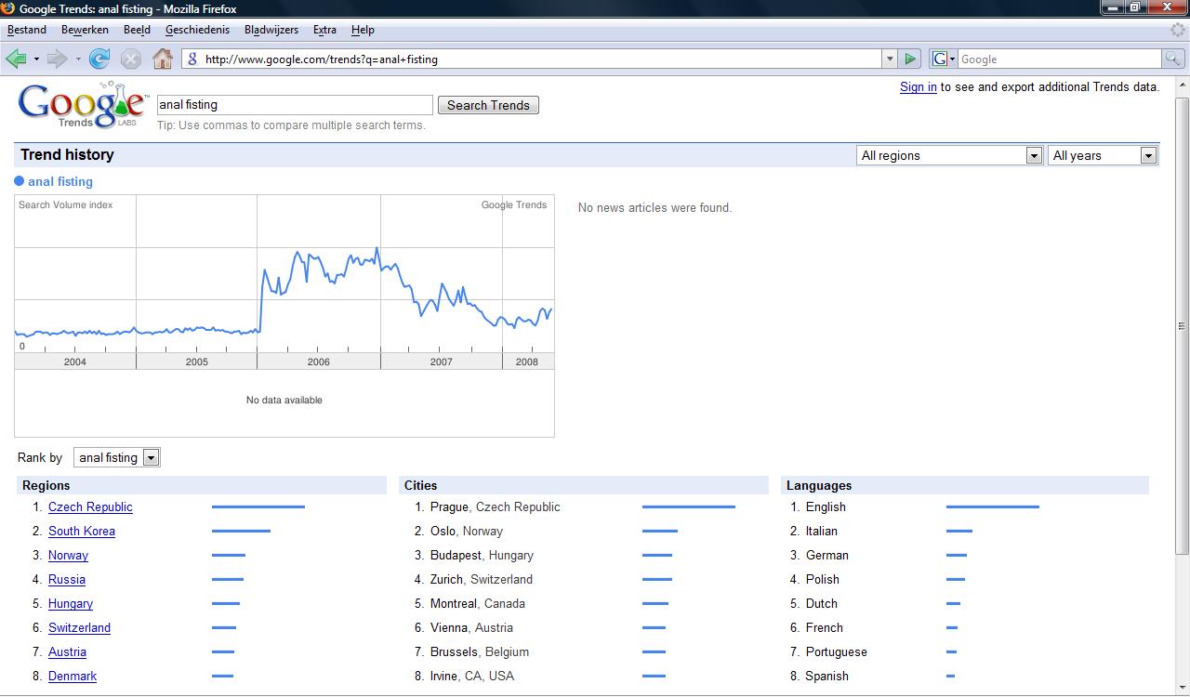Click the browser Back arrow button
This screenshot has height=697, width=1190.
[x=16, y=59]
